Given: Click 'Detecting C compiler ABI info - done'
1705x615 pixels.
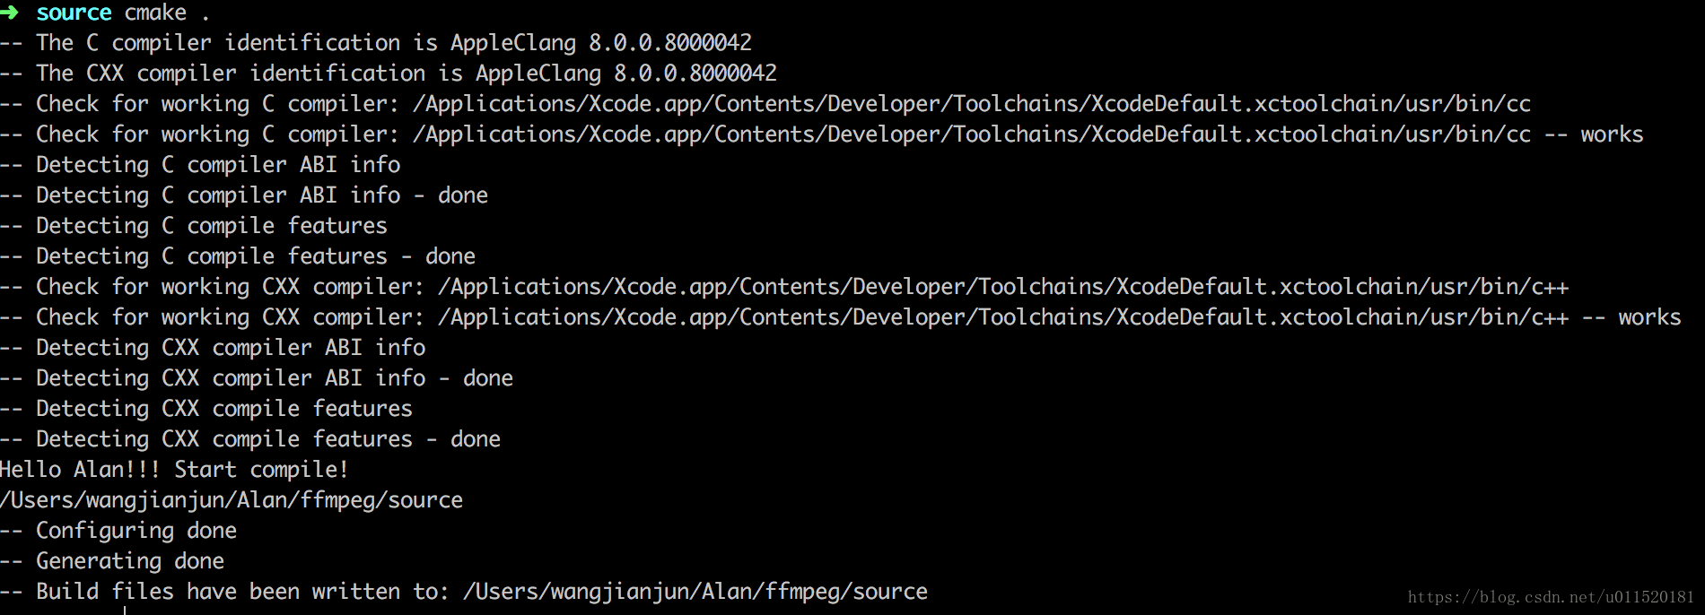Looking at the screenshot, I should 244,195.
